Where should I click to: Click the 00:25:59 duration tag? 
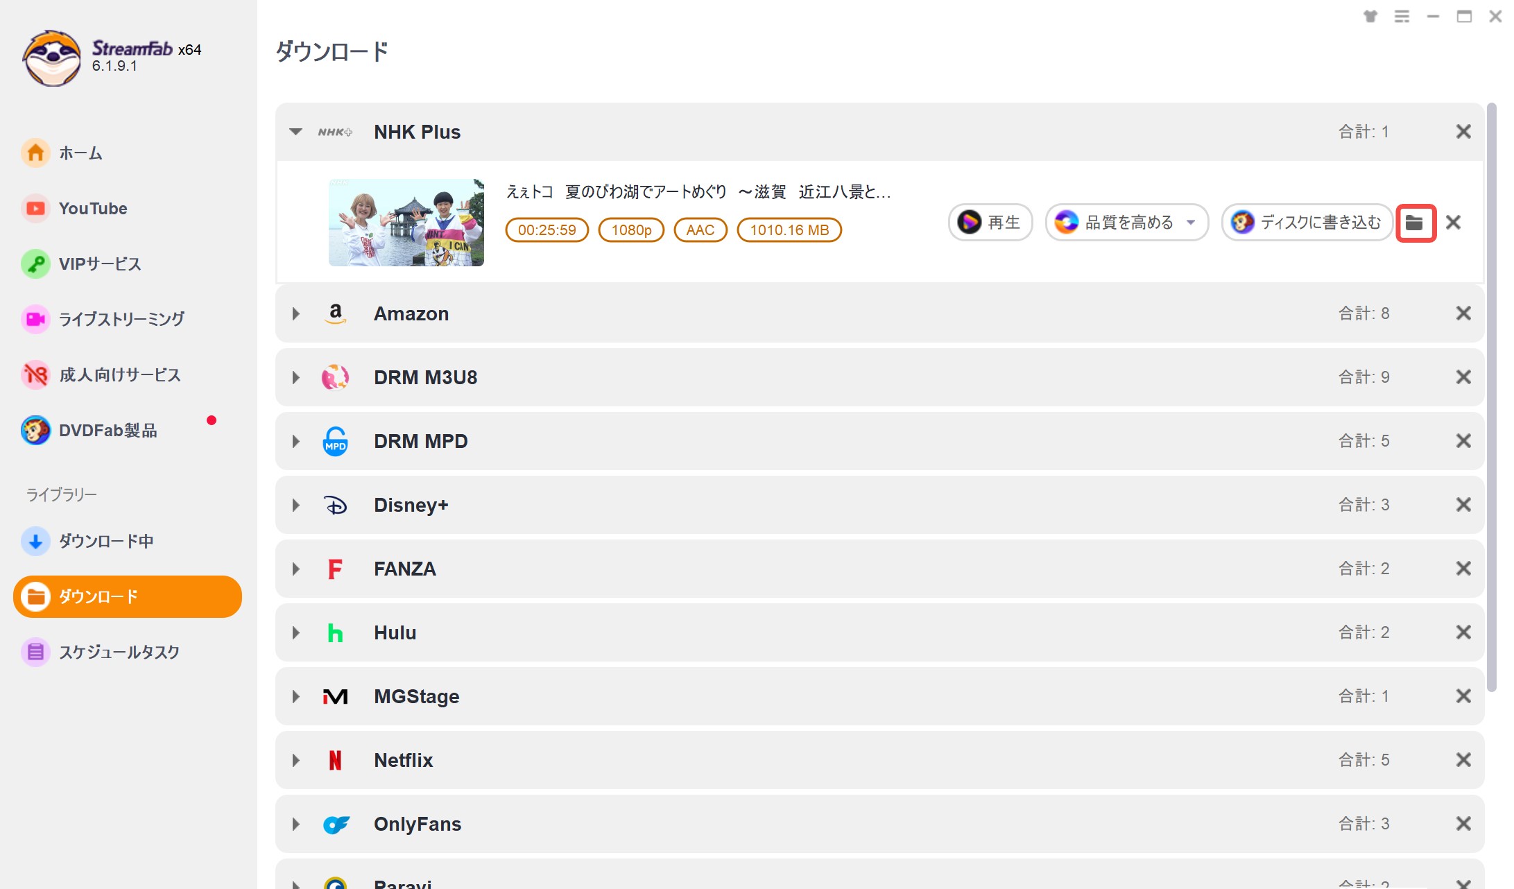coord(547,230)
